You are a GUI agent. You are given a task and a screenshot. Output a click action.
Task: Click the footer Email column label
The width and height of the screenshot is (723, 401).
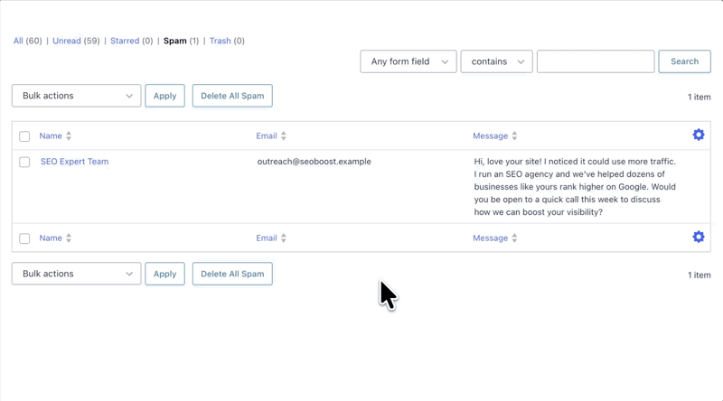(x=267, y=238)
